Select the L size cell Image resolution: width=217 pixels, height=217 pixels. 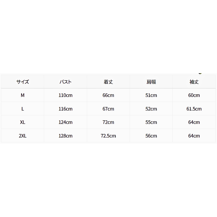[23, 109]
